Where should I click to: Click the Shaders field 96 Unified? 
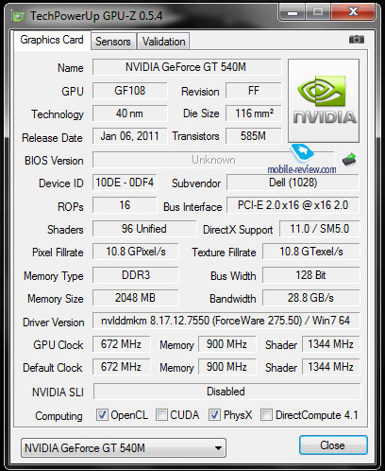click(x=144, y=229)
